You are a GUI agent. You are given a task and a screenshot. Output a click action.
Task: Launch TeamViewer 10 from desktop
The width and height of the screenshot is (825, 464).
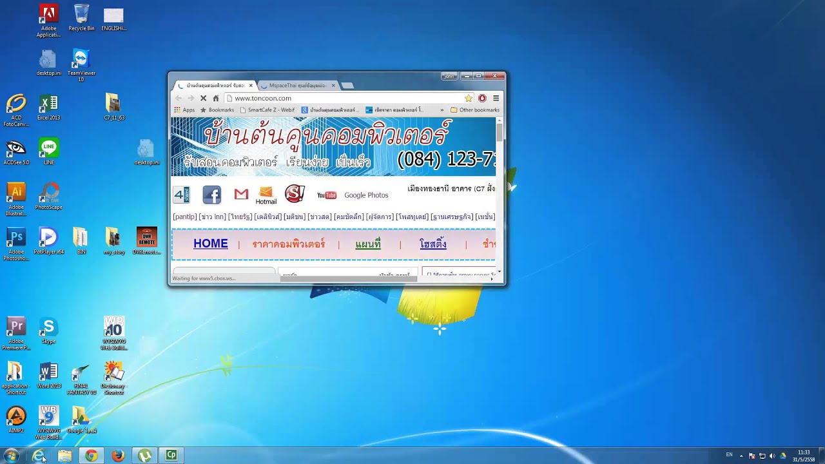coord(81,65)
